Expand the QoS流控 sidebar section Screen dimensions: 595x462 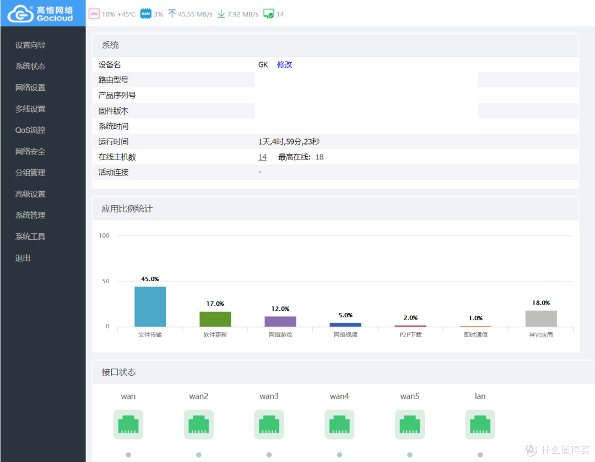click(30, 130)
